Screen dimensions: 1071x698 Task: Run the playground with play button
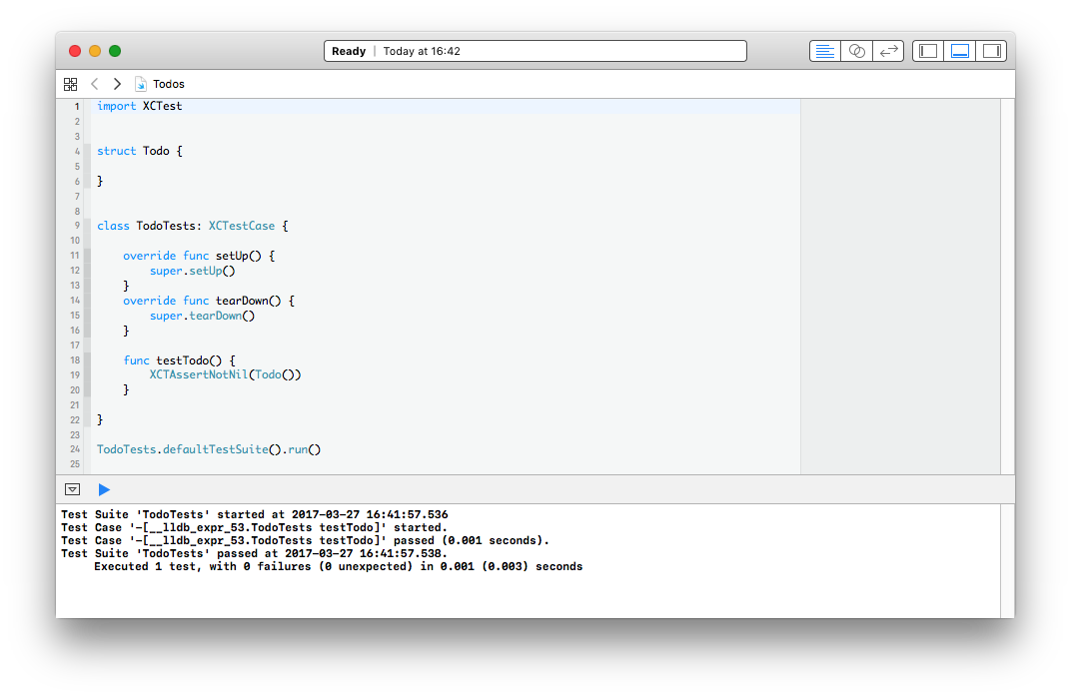tap(104, 489)
